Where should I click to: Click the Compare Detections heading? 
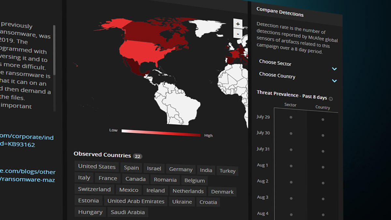coord(280,12)
